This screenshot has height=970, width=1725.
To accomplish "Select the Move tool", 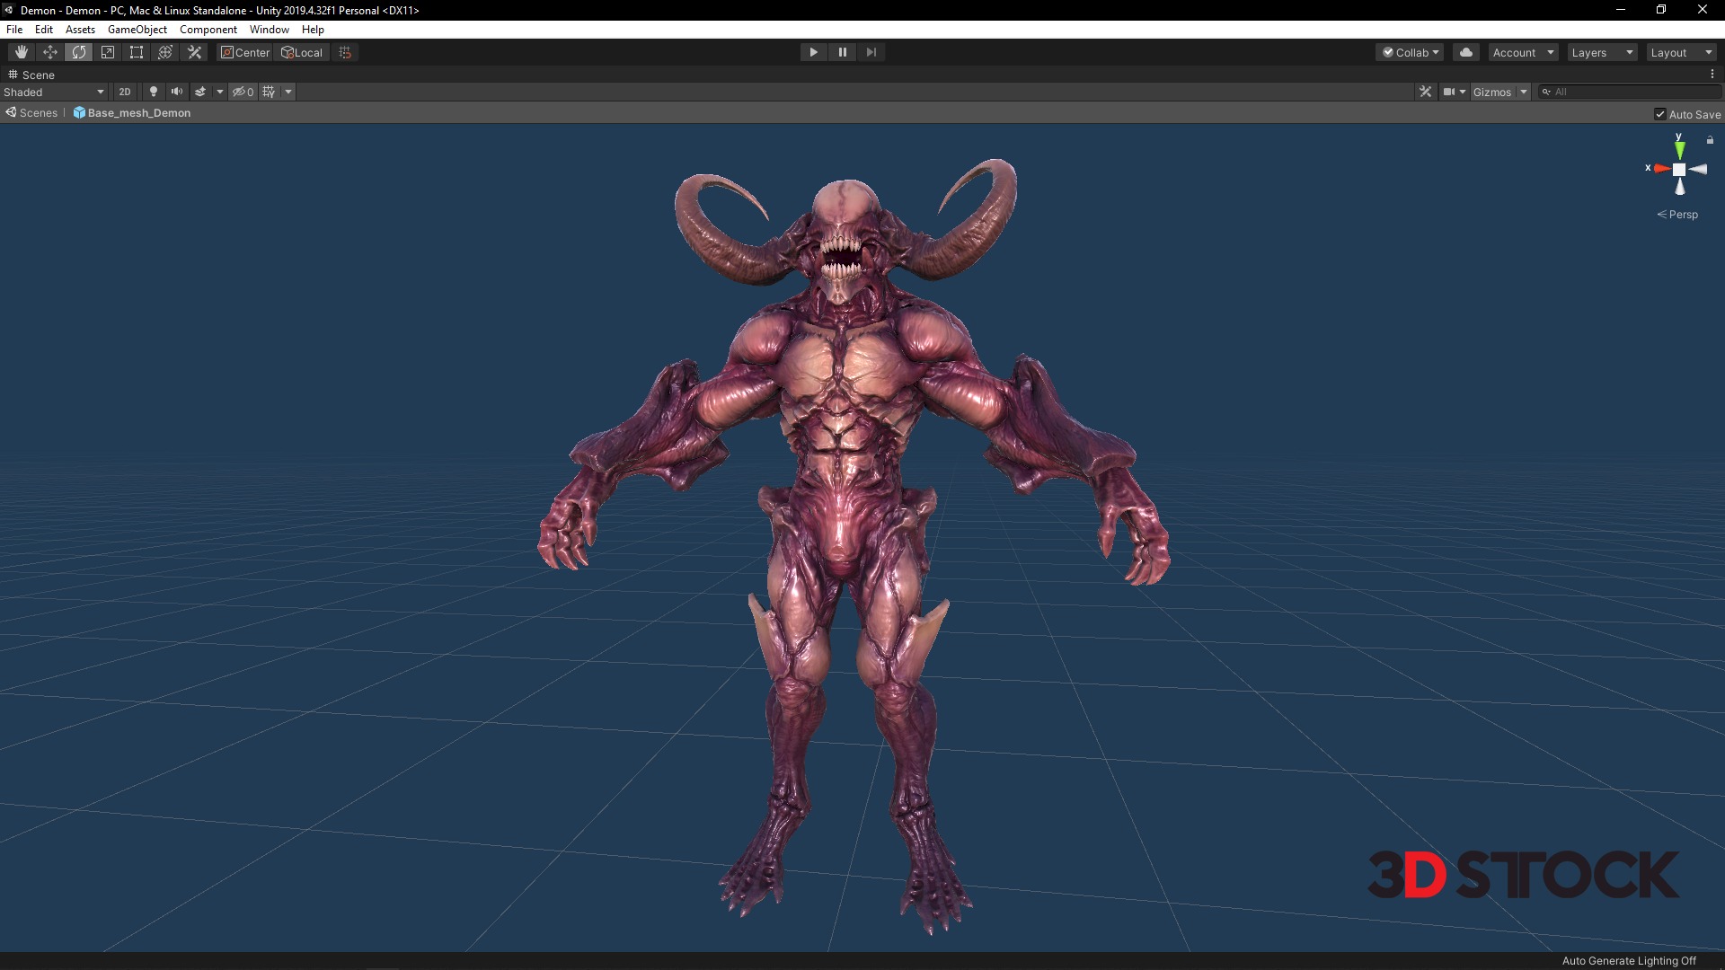I will [50, 52].
